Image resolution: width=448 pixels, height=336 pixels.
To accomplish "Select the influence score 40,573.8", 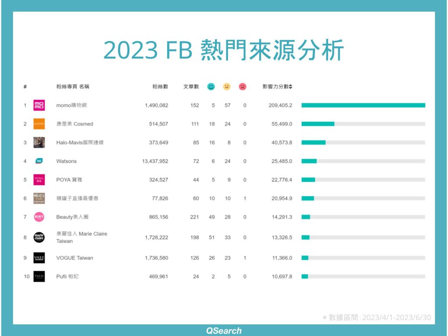I will pyautogui.click(x=282, y=143).
